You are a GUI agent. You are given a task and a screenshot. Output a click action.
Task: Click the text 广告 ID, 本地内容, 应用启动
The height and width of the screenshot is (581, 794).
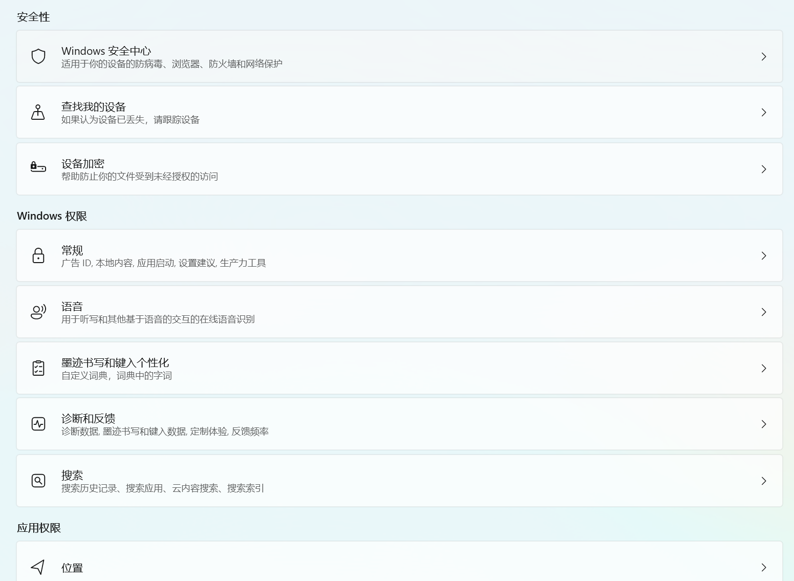[118, 263]
